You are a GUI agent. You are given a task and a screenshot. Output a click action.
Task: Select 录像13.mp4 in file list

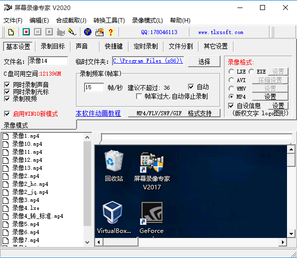pyautogui.click(x=27, y=168)
